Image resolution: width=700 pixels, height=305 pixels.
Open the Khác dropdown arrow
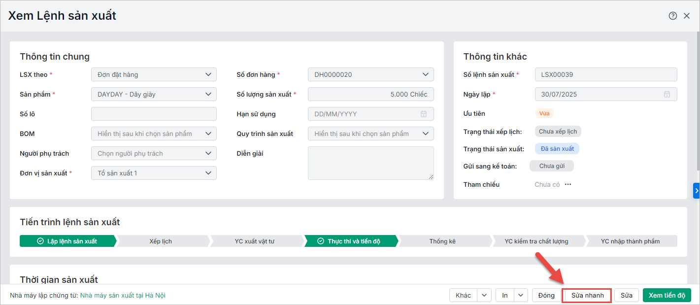coord(485,295)
